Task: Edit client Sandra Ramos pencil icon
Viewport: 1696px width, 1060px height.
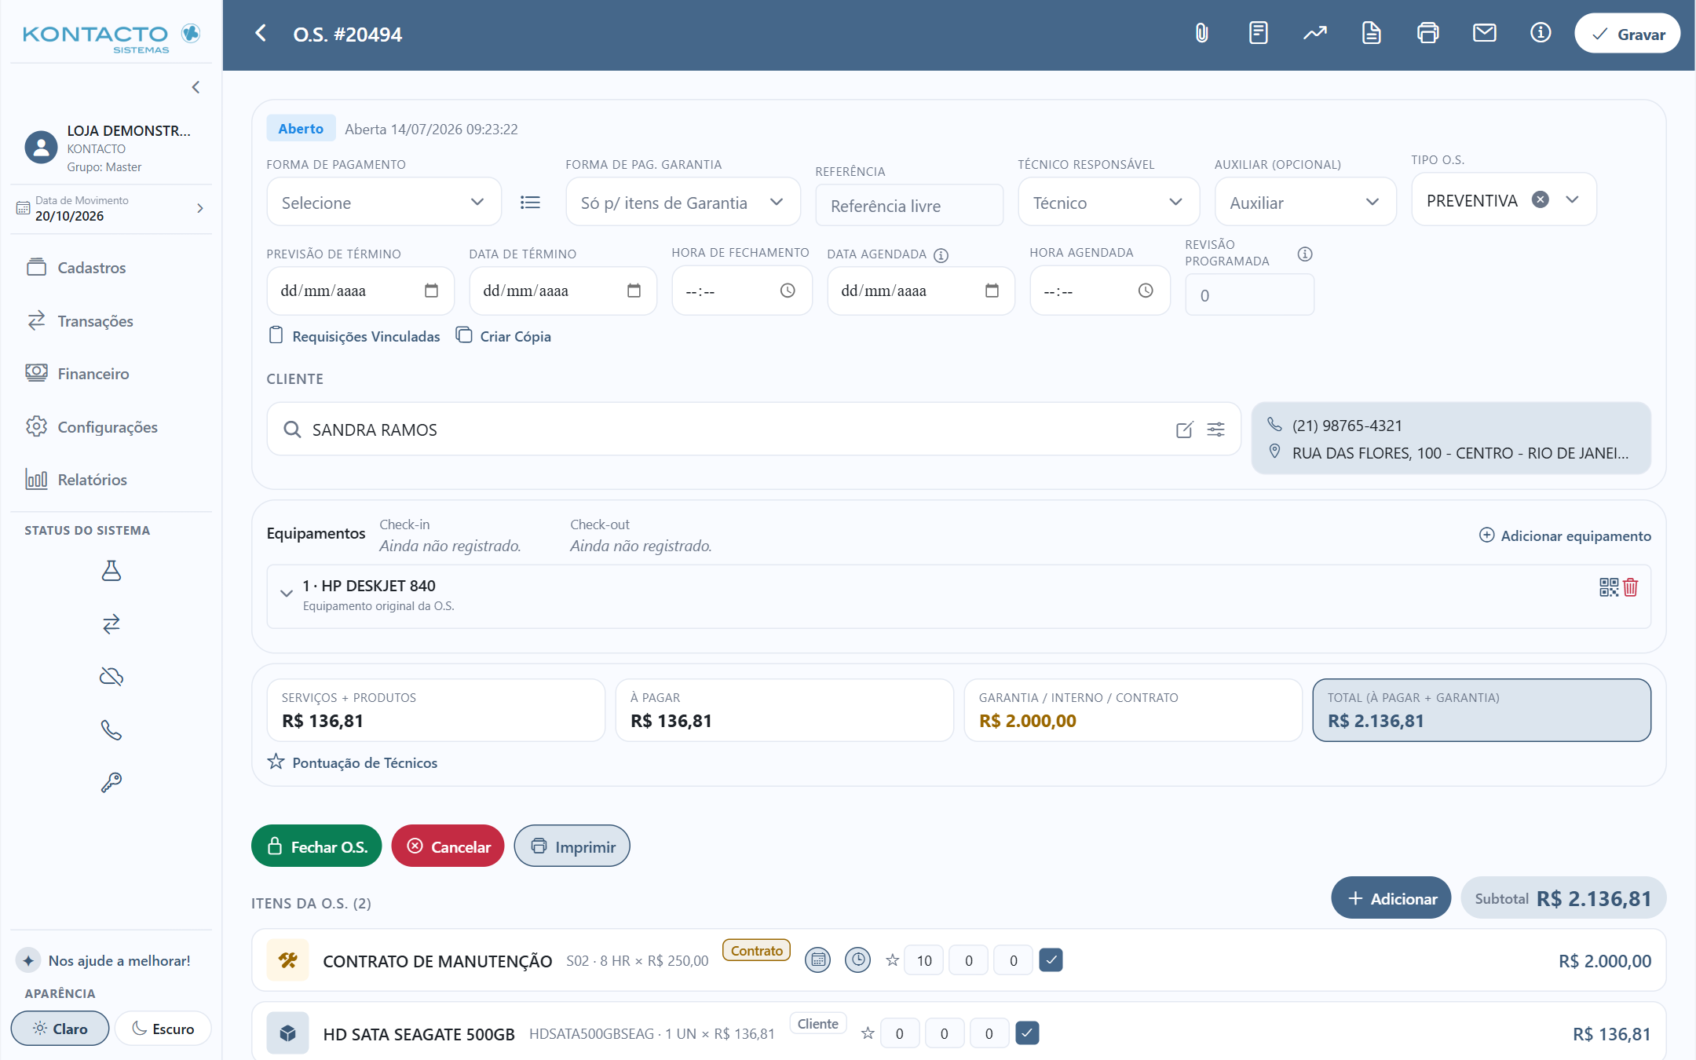Action: coord(1184,429)
